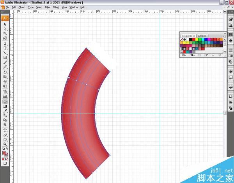234x183 pixels.
Task: Select the Rectangle tool
Action: (5, 57)
